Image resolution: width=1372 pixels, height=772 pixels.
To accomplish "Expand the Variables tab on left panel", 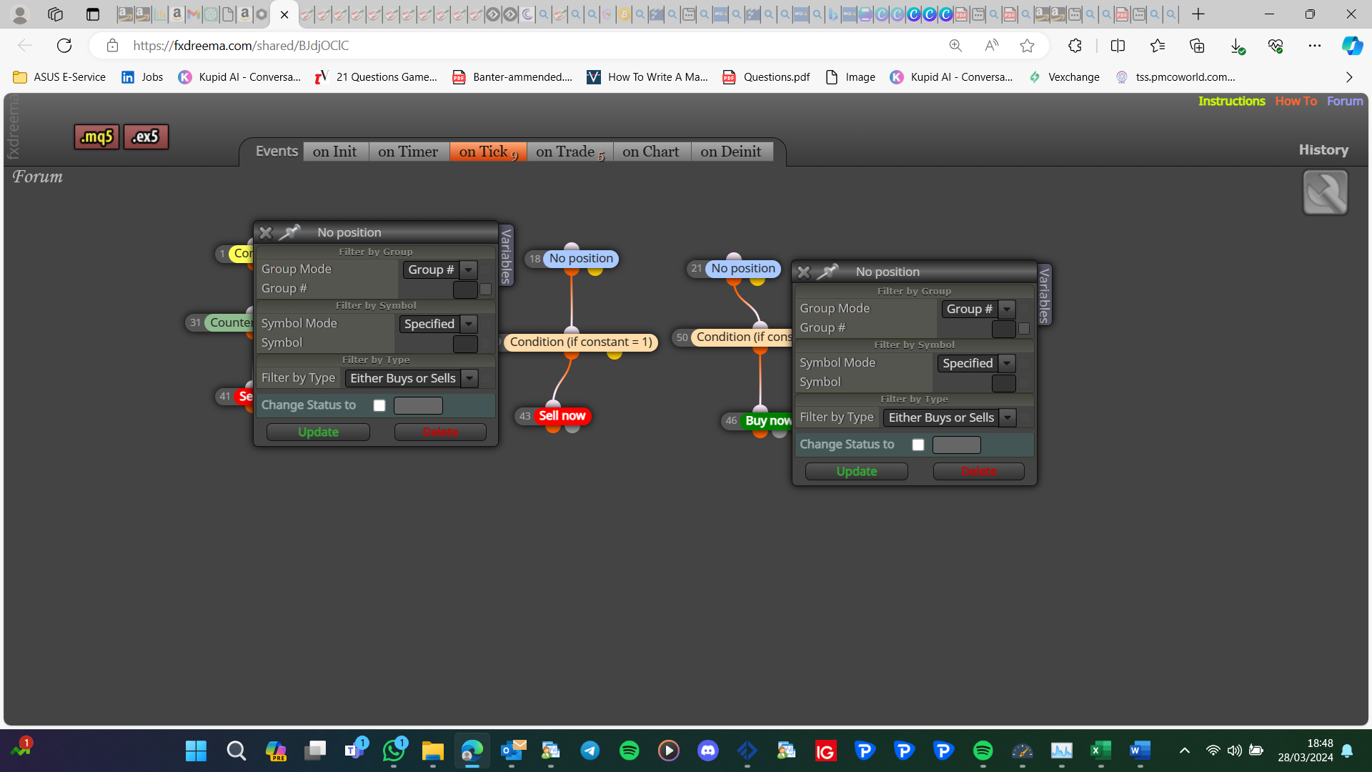I will click(507, 255).
